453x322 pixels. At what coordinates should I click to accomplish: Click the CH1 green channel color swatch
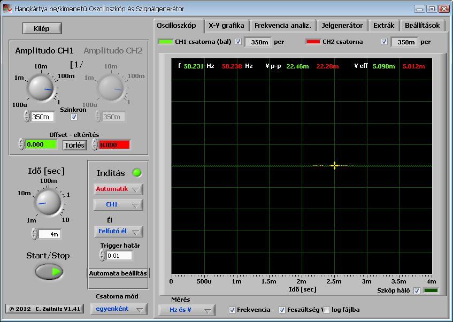166,42
